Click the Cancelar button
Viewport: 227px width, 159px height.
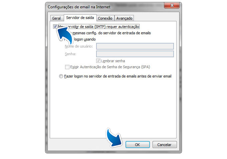pyautogui.click(x=165, y=145)
